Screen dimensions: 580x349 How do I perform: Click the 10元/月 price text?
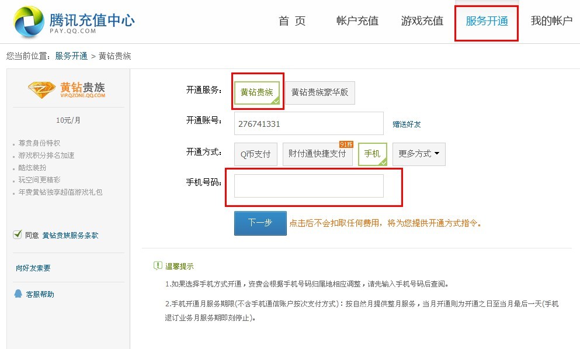[x=68, y=120]
